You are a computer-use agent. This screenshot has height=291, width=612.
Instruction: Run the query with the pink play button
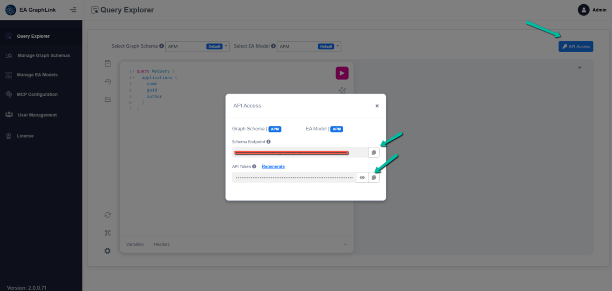[x=342, y=73]
